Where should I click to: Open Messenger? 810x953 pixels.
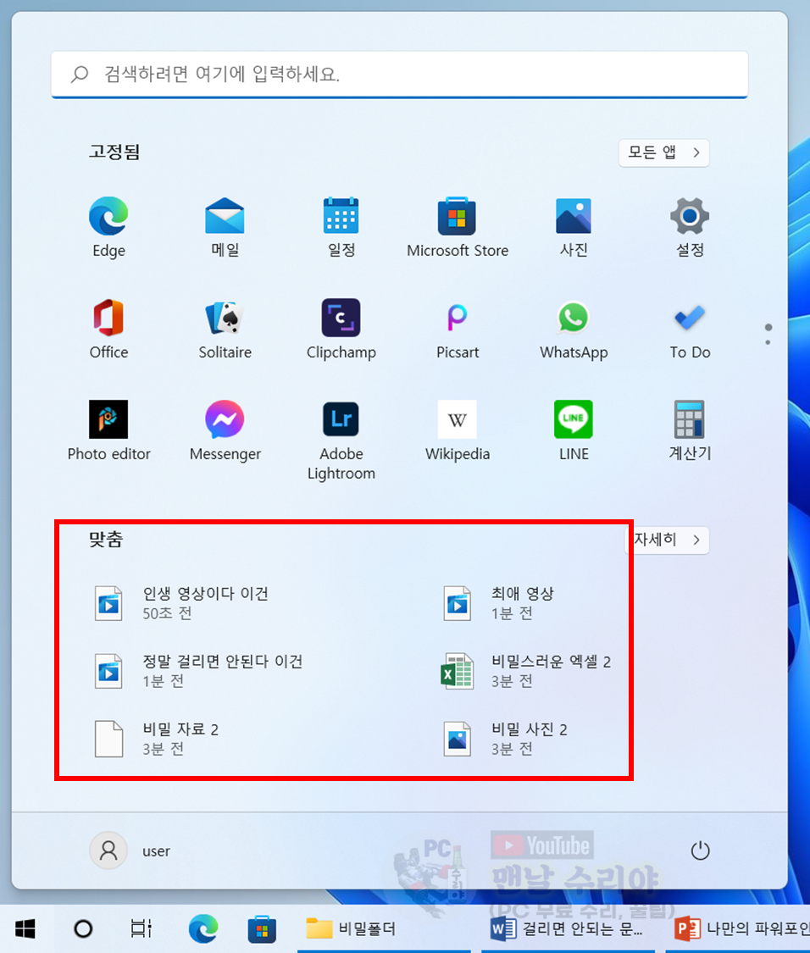(225, 430)
